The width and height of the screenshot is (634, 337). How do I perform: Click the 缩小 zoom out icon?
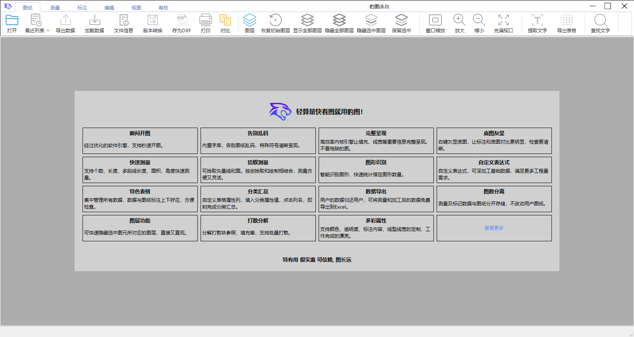479,20
